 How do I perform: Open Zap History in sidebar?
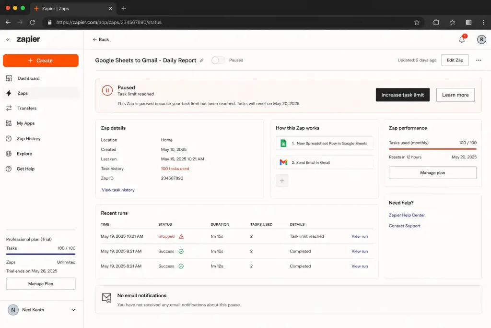click(41, 139)
